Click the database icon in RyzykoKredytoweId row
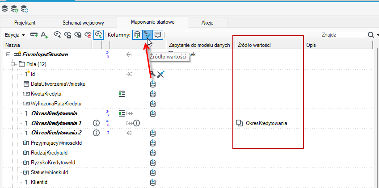379x188 pixels. [x=152, y=163]
